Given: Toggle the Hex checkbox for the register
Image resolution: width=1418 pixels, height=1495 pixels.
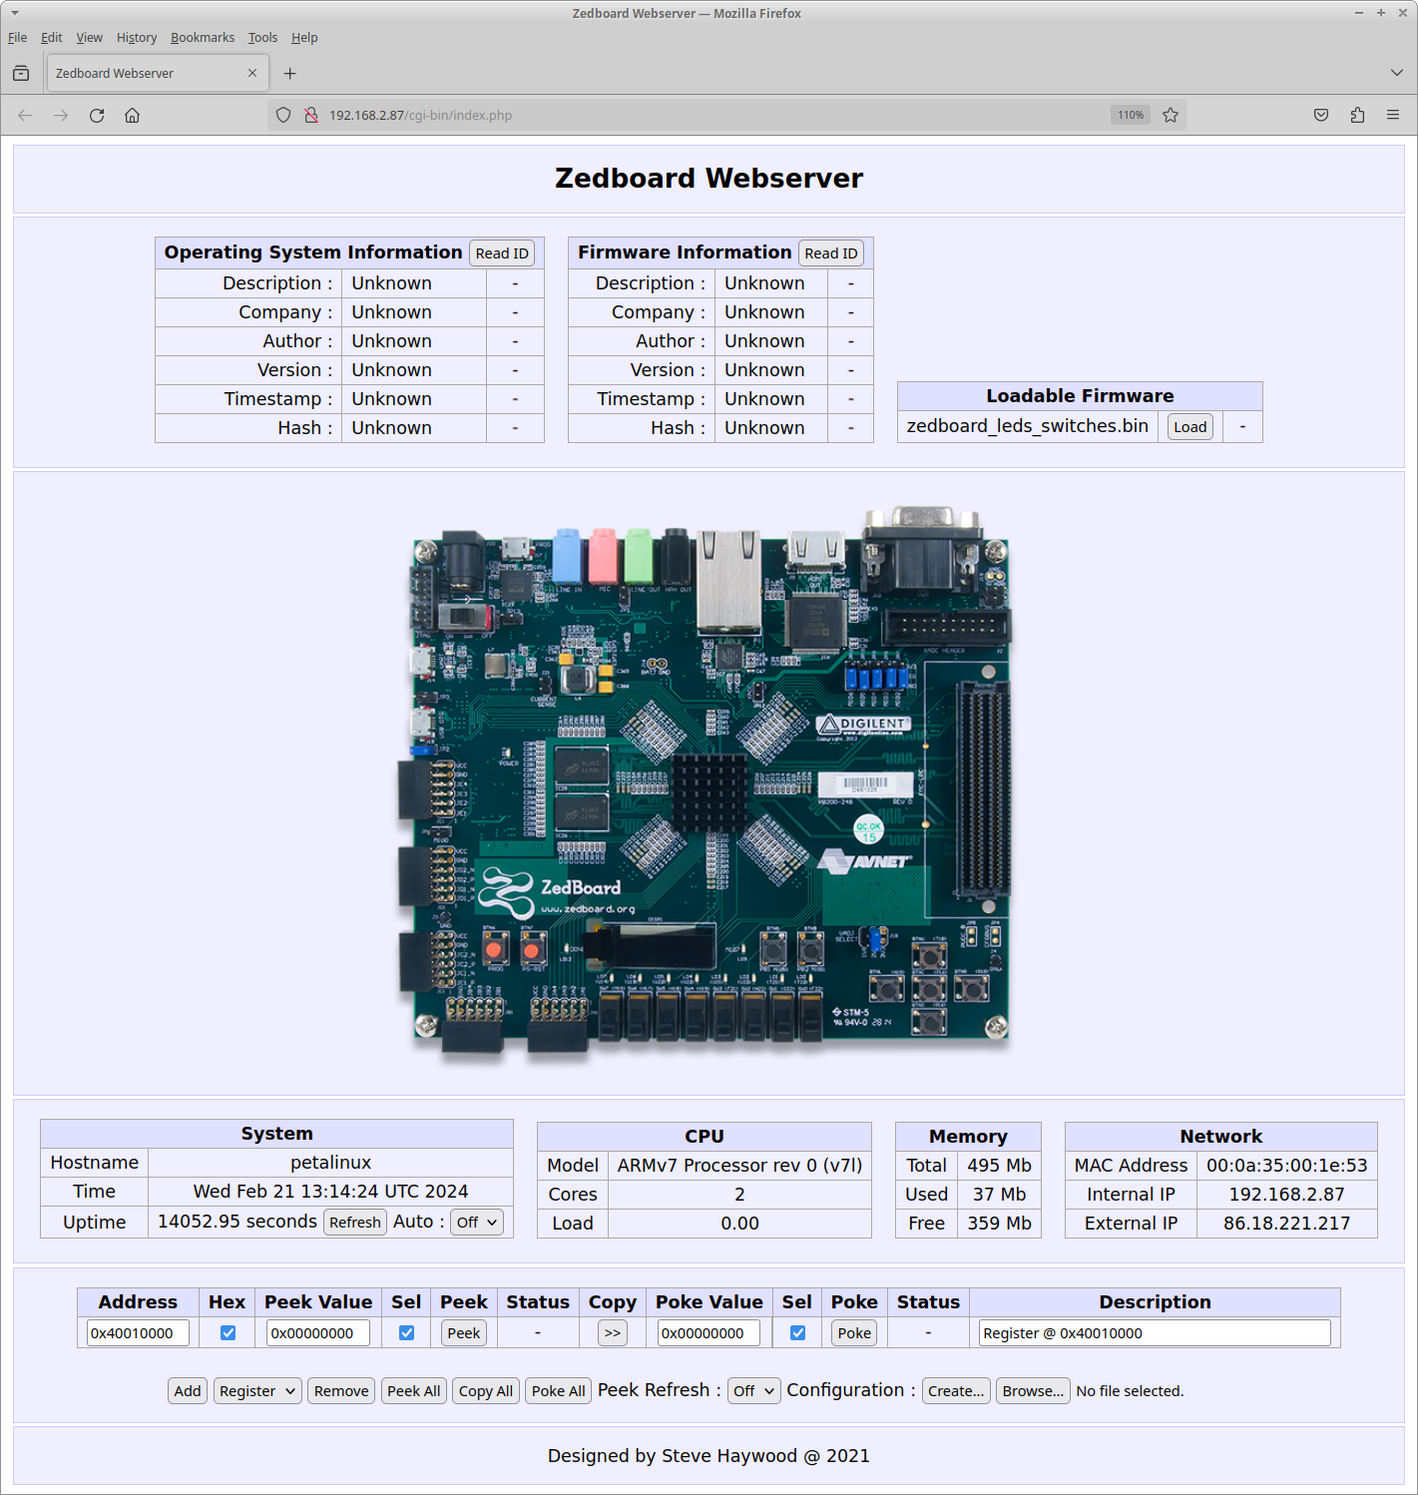Looking at the screenshot, I should tap(228, 1333).
